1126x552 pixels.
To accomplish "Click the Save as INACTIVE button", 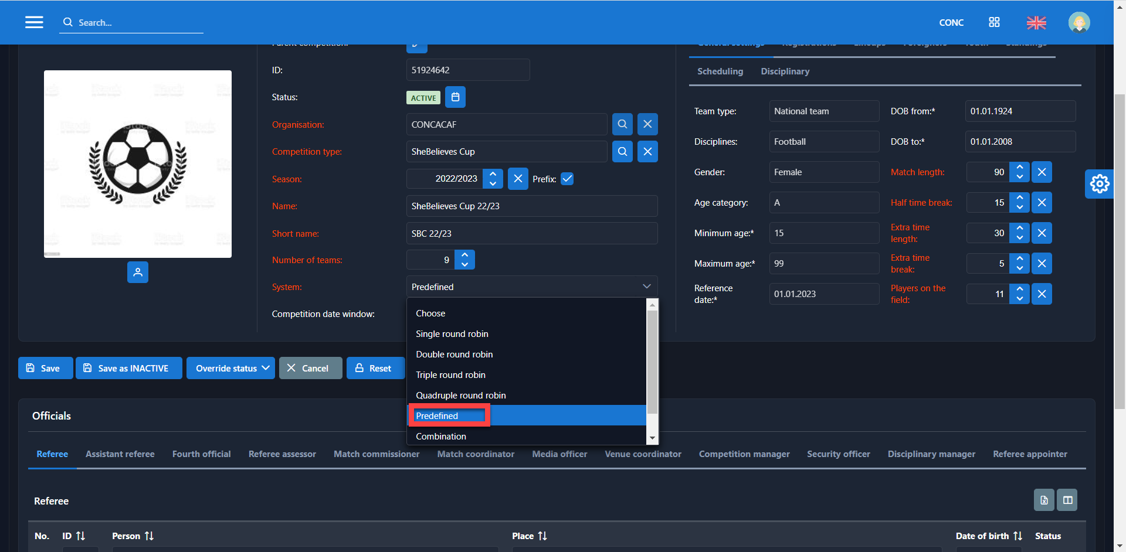I will coord(128,368).
